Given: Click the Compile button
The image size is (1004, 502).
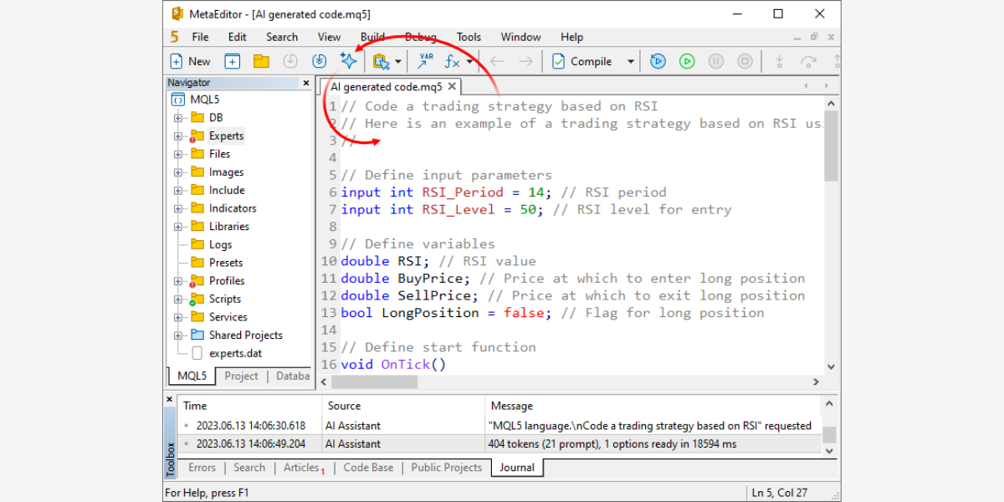Looking at the screenshot, I should click(582, 61).
